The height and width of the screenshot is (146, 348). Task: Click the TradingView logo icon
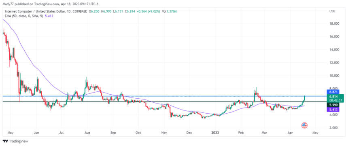pos(5,141)
